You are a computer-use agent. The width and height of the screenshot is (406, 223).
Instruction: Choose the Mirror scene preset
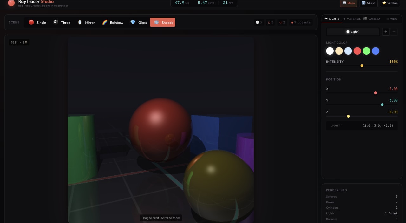86,23
